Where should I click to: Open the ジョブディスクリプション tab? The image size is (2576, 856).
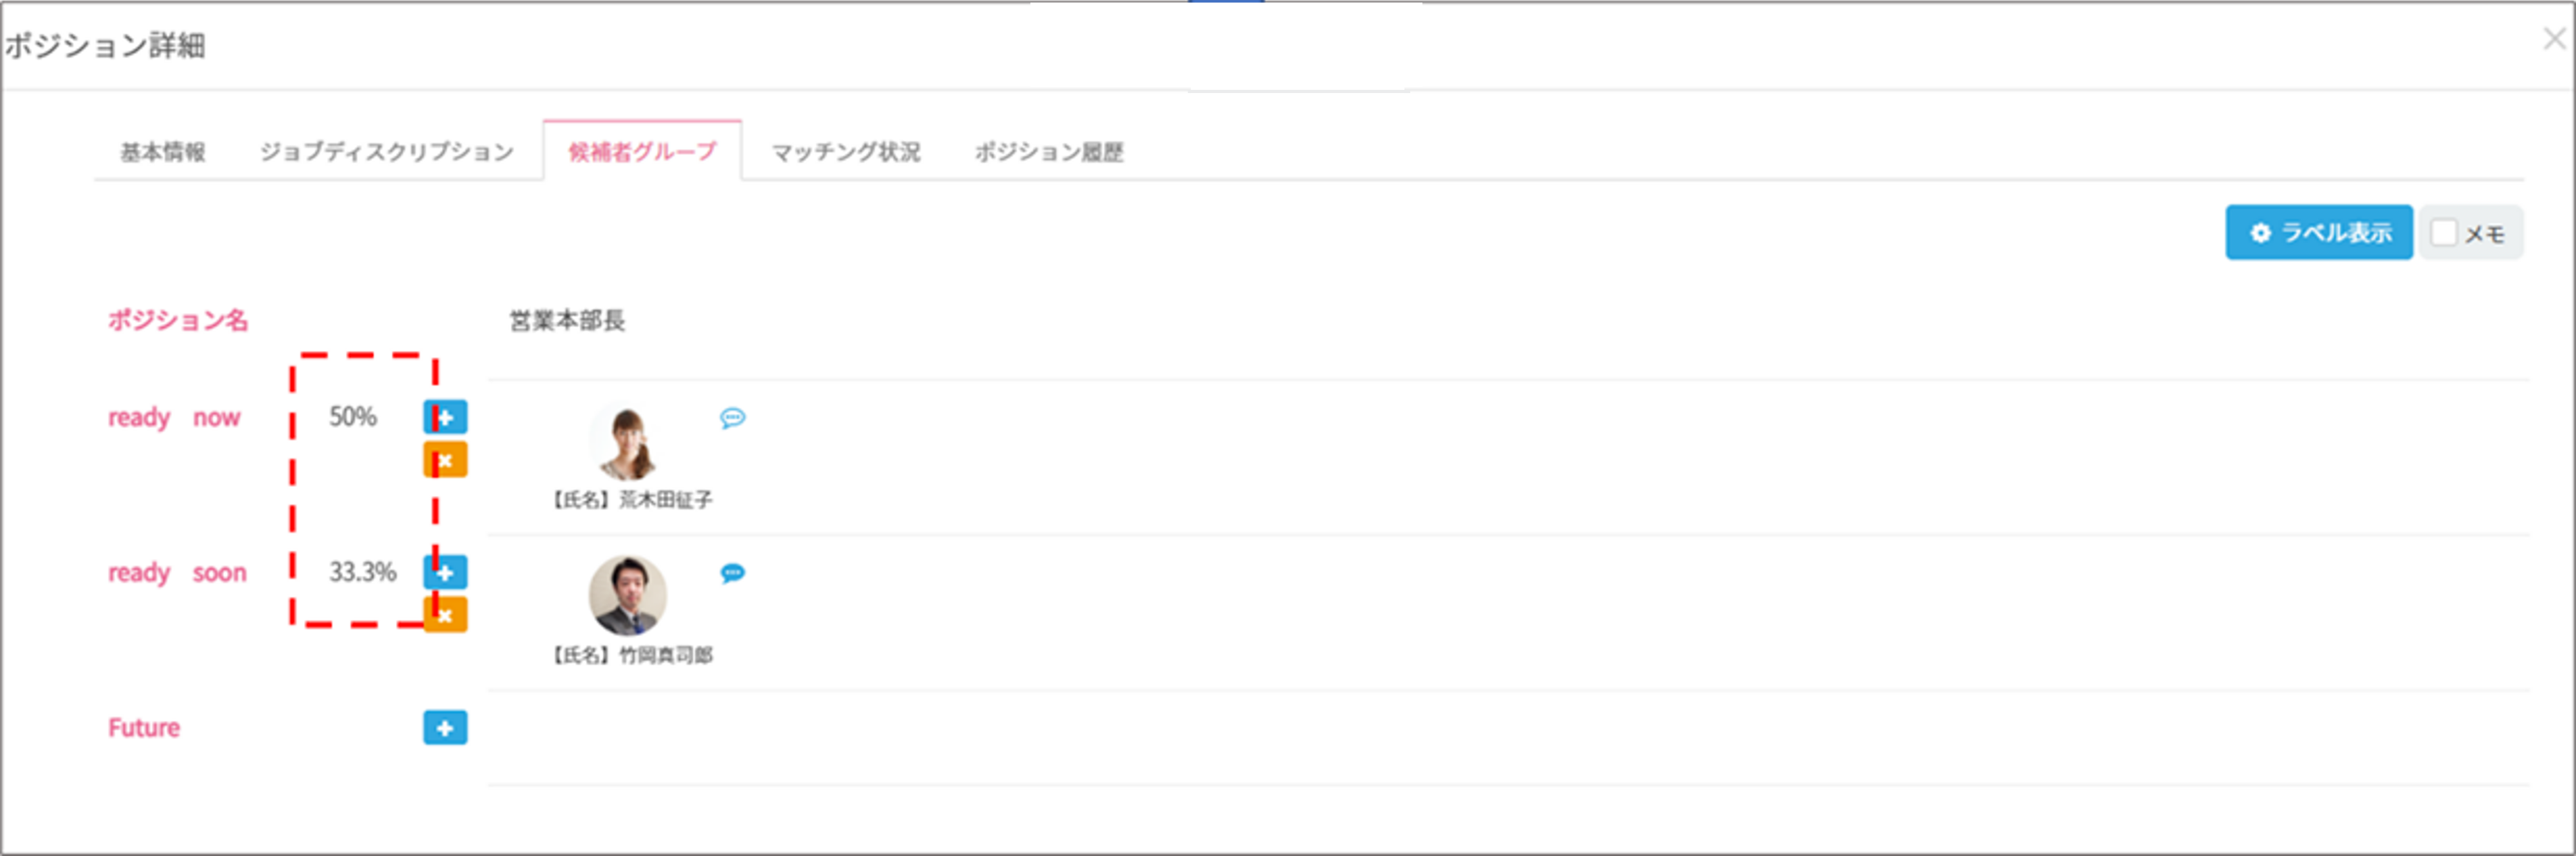pos(387,152)
